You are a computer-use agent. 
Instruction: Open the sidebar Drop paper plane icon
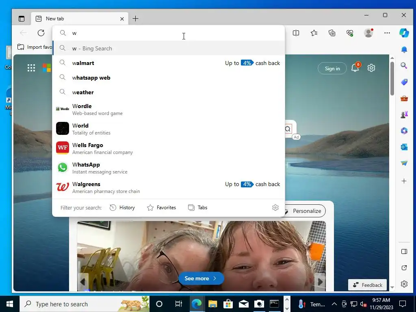coord(404,163)
